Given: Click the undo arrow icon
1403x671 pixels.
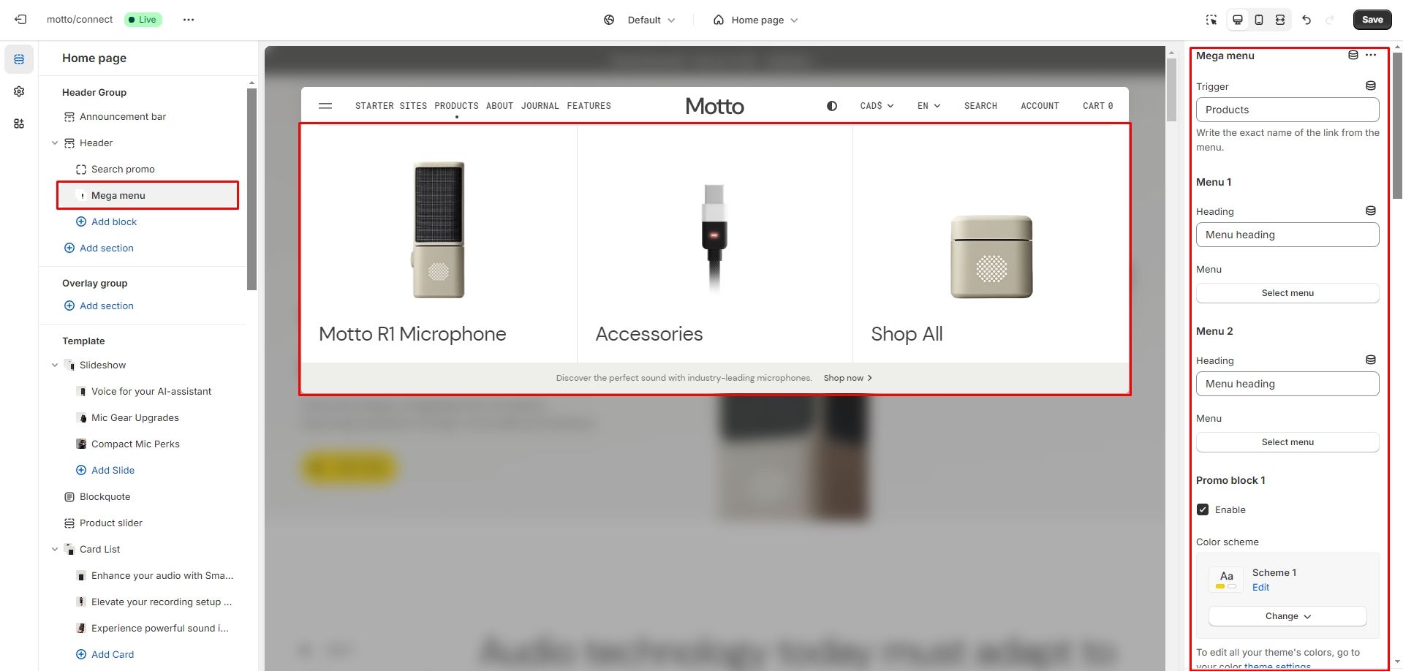Looking at the screenshot, I should point(1306,20).
